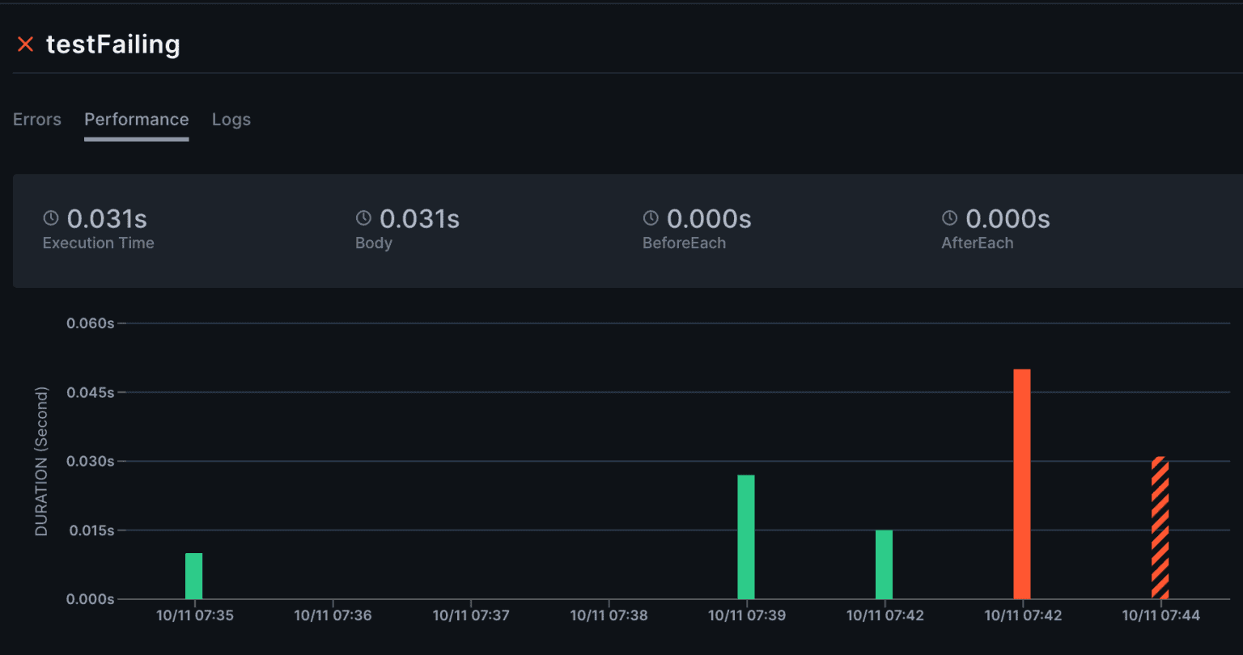Click the DURATION (Second) axis title
Viewport: 1243px width, 655px height.
41,461
